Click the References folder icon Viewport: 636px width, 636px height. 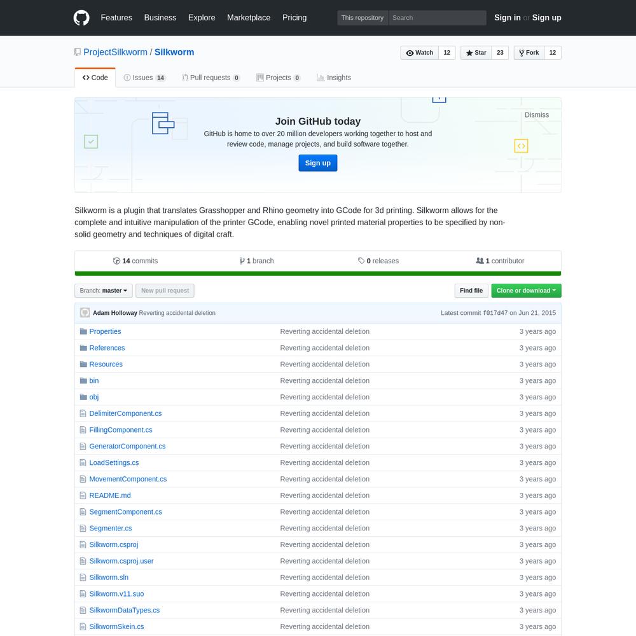coord(83,348)
